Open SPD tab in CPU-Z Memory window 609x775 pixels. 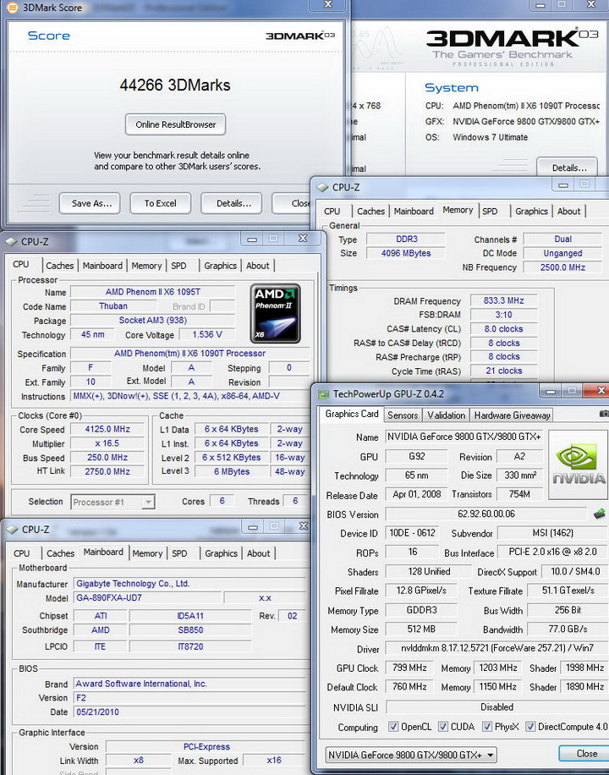pyautogui.click(x=490, y=211)
